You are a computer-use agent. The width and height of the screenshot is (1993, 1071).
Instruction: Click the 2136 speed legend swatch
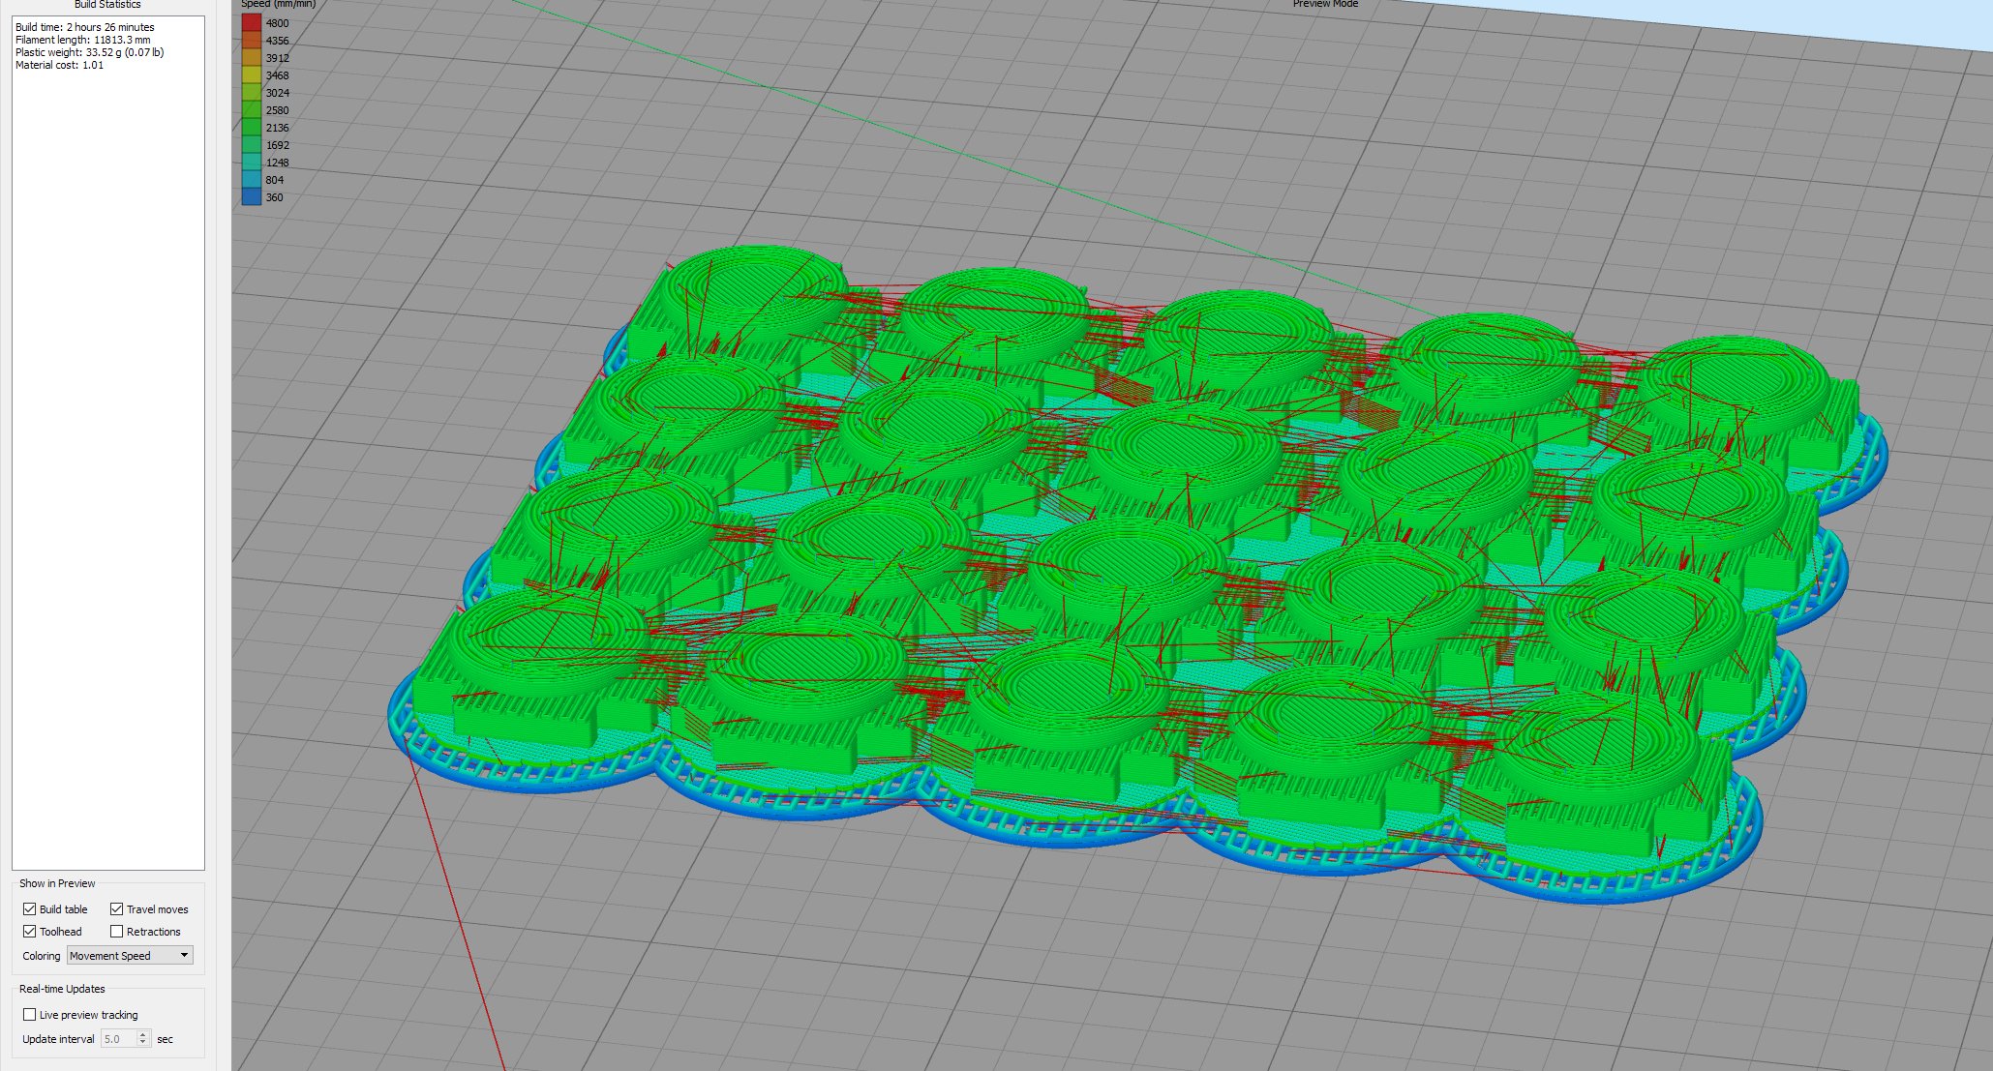pyautogui.click(x=252, y=127)
